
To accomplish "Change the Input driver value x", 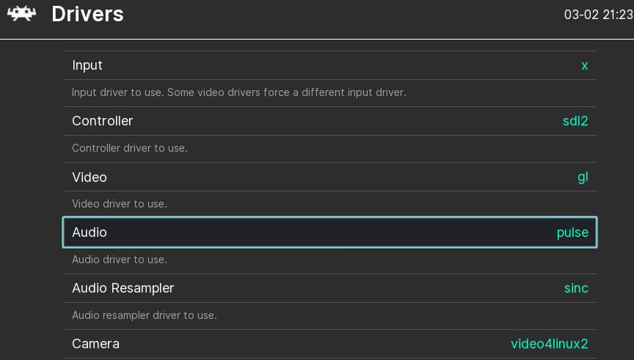I will point(584,65).
